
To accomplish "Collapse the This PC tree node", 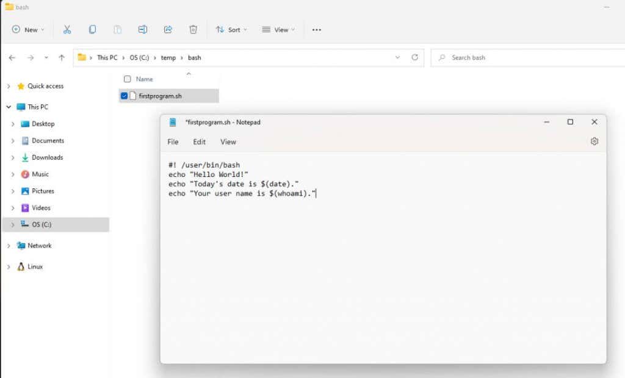I will 9,107.
